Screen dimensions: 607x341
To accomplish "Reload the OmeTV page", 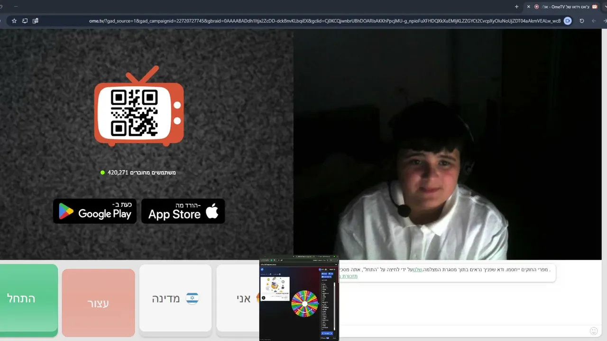I will coord(582,21).
